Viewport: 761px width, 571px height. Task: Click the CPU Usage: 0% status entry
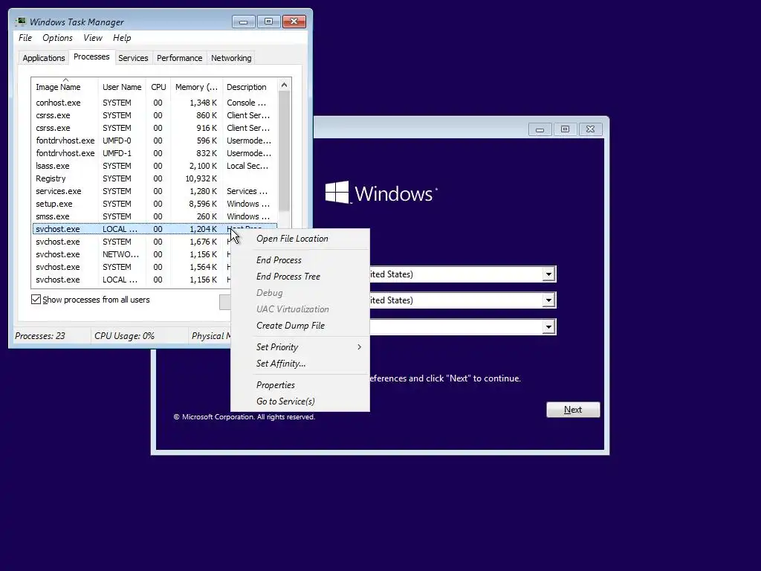(x=124, y=335)
